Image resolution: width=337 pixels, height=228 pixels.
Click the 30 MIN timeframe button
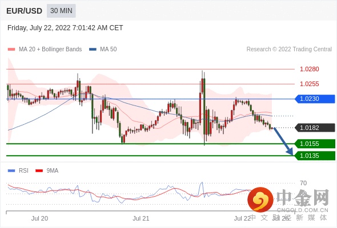tap(61, 11)
